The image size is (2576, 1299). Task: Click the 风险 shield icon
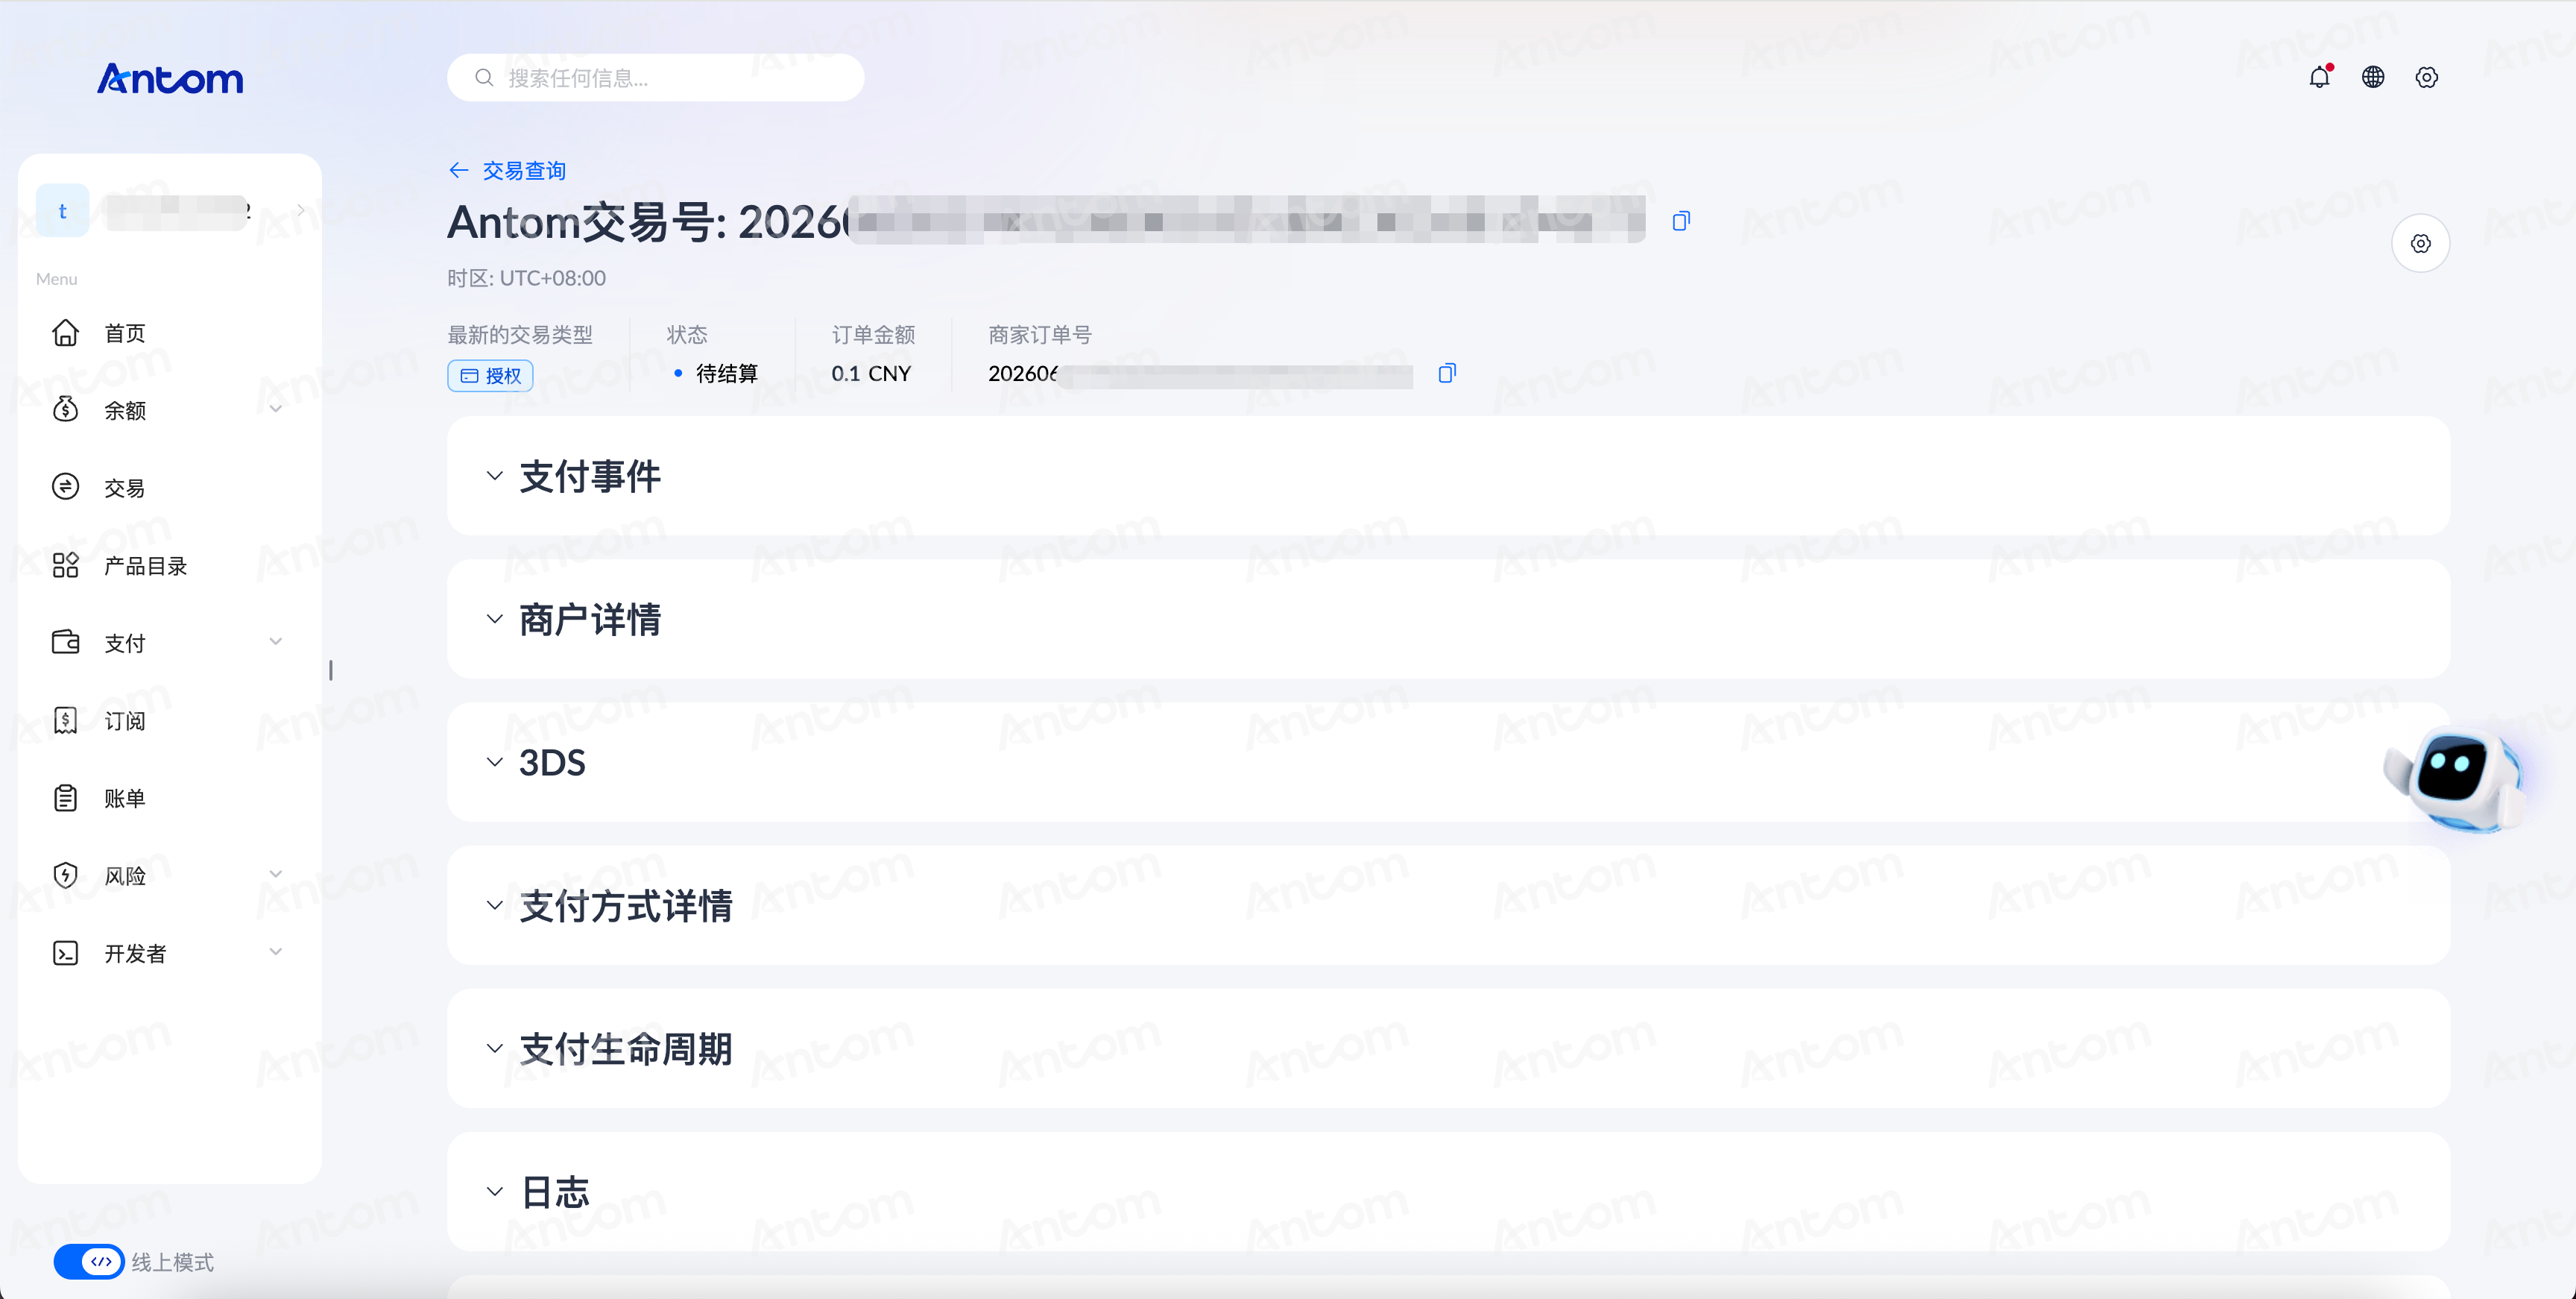[x=65, y=875]
